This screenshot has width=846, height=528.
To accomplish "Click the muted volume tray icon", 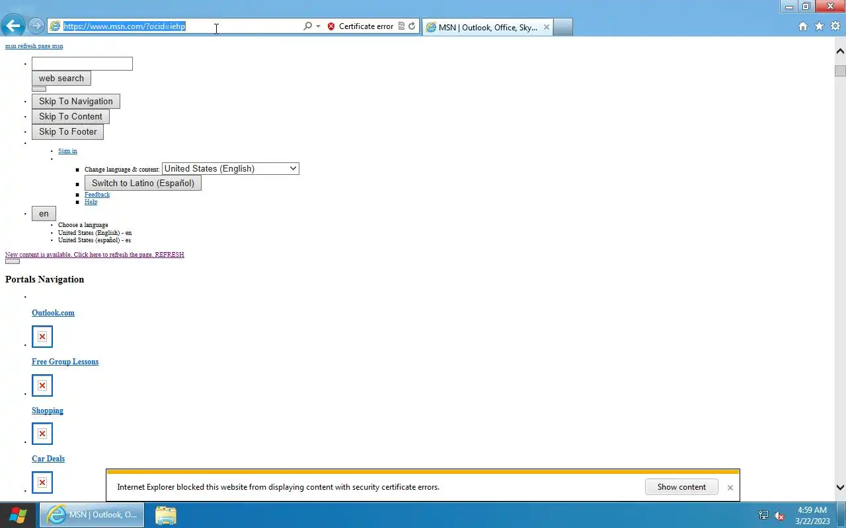I will [779, 515].
